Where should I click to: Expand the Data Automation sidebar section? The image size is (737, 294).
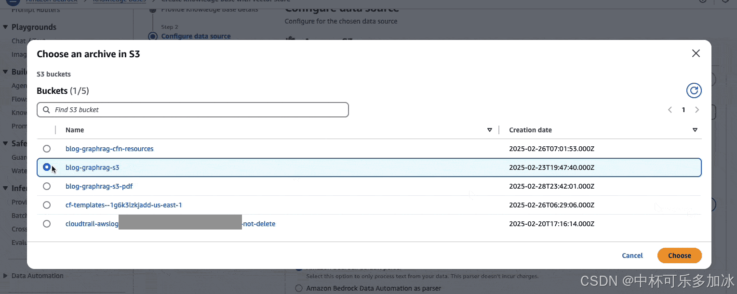(5, 276)
